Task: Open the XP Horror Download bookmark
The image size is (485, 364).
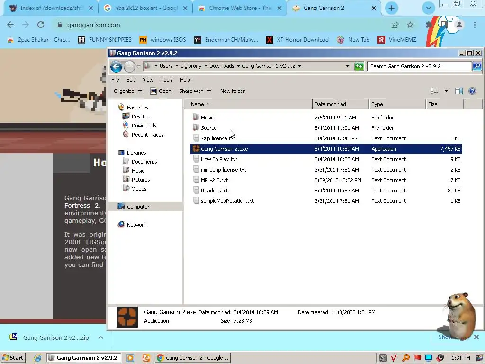Action: pos(297,40)
